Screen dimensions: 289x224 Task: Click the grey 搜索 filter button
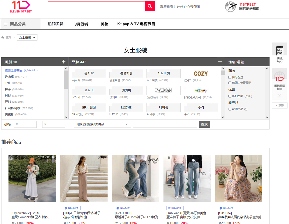pos(204,124)
